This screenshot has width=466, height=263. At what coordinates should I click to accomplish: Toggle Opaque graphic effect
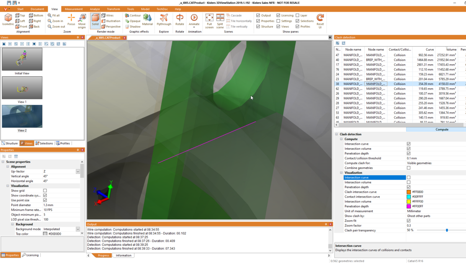133,21
